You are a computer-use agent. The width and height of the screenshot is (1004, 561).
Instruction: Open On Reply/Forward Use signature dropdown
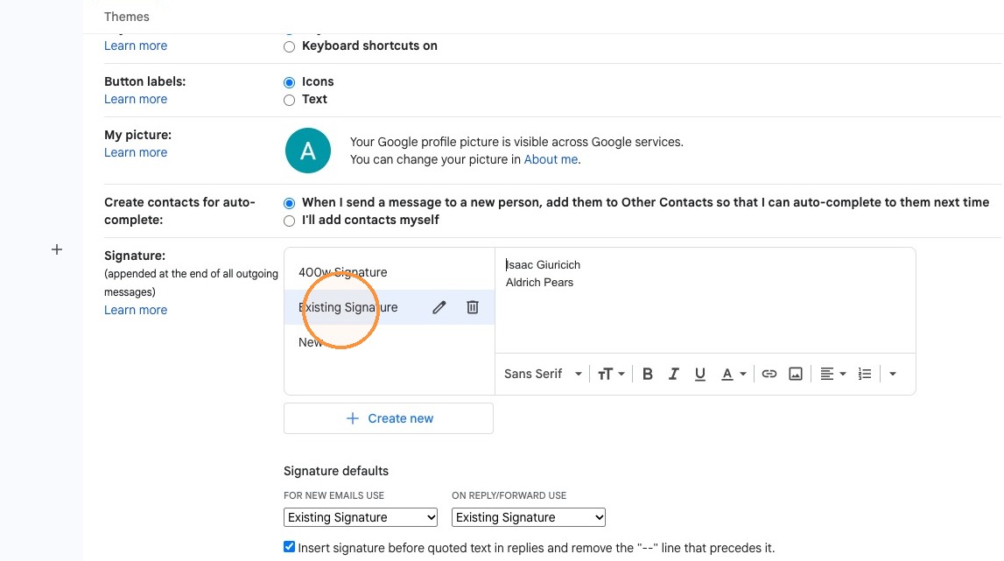pyautogui.click(x=528, y=517)
